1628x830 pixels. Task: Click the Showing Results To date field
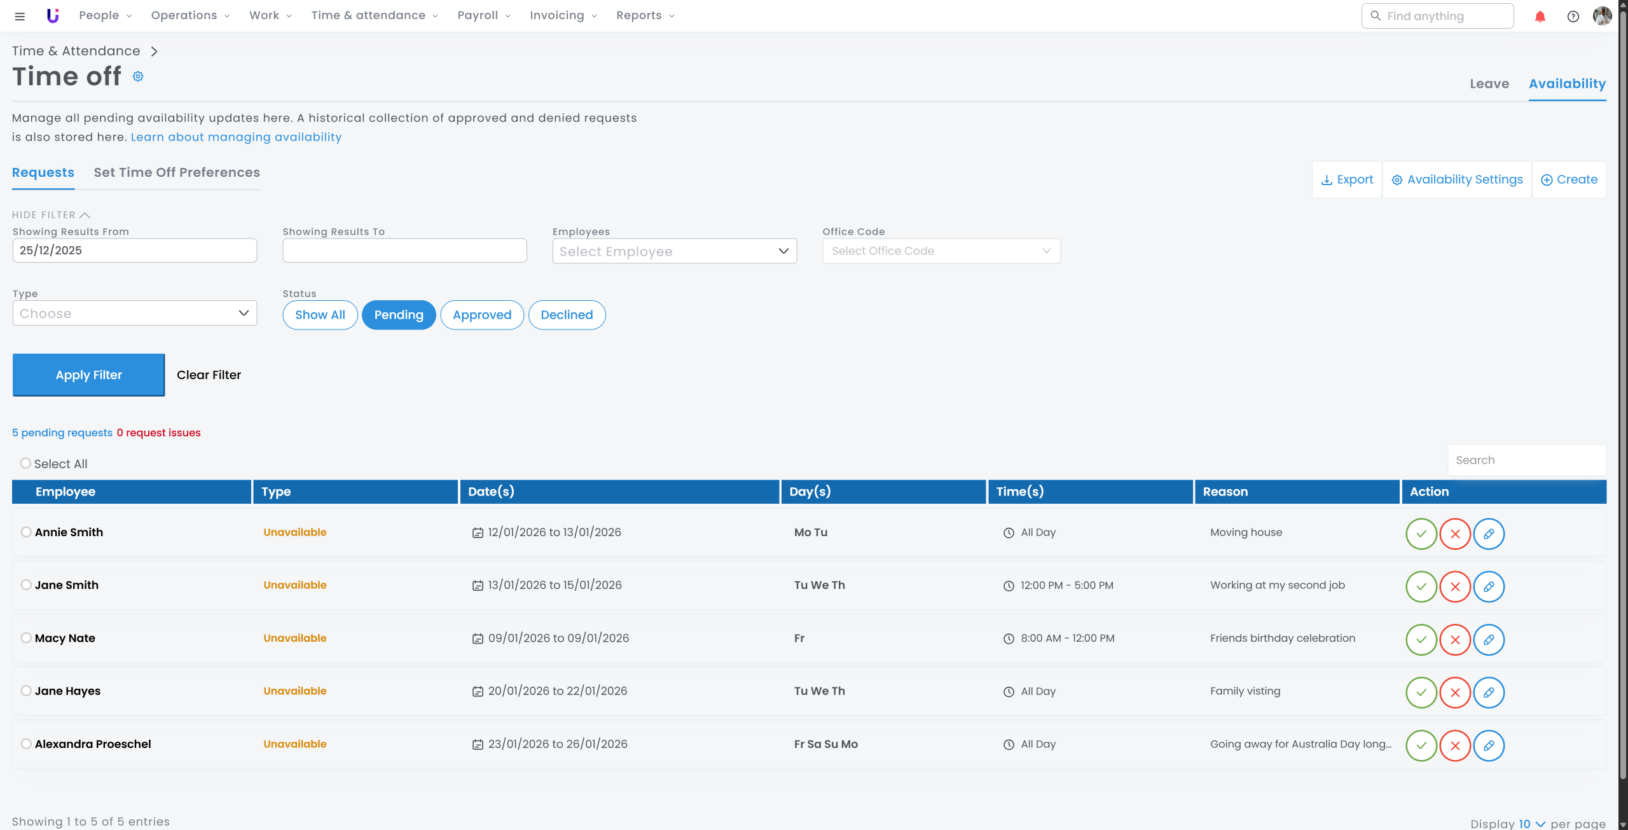click(x=404, y=251)
